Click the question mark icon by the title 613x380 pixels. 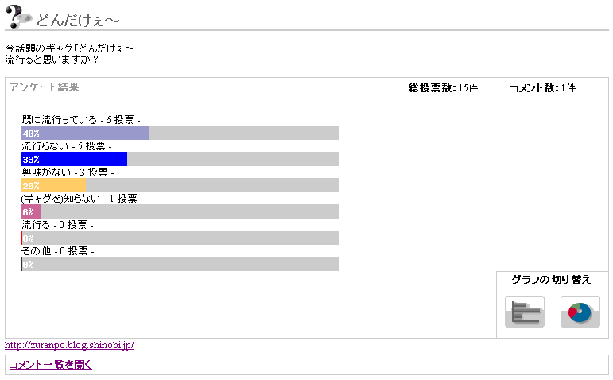tap(18, 16)
